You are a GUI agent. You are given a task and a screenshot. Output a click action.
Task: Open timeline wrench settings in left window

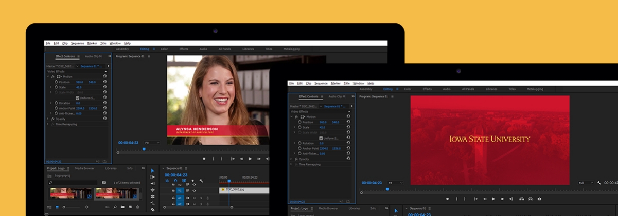point(201,181)
